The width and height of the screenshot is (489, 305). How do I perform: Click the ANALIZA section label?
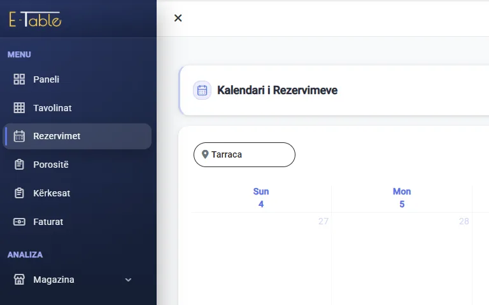(25, 255)
